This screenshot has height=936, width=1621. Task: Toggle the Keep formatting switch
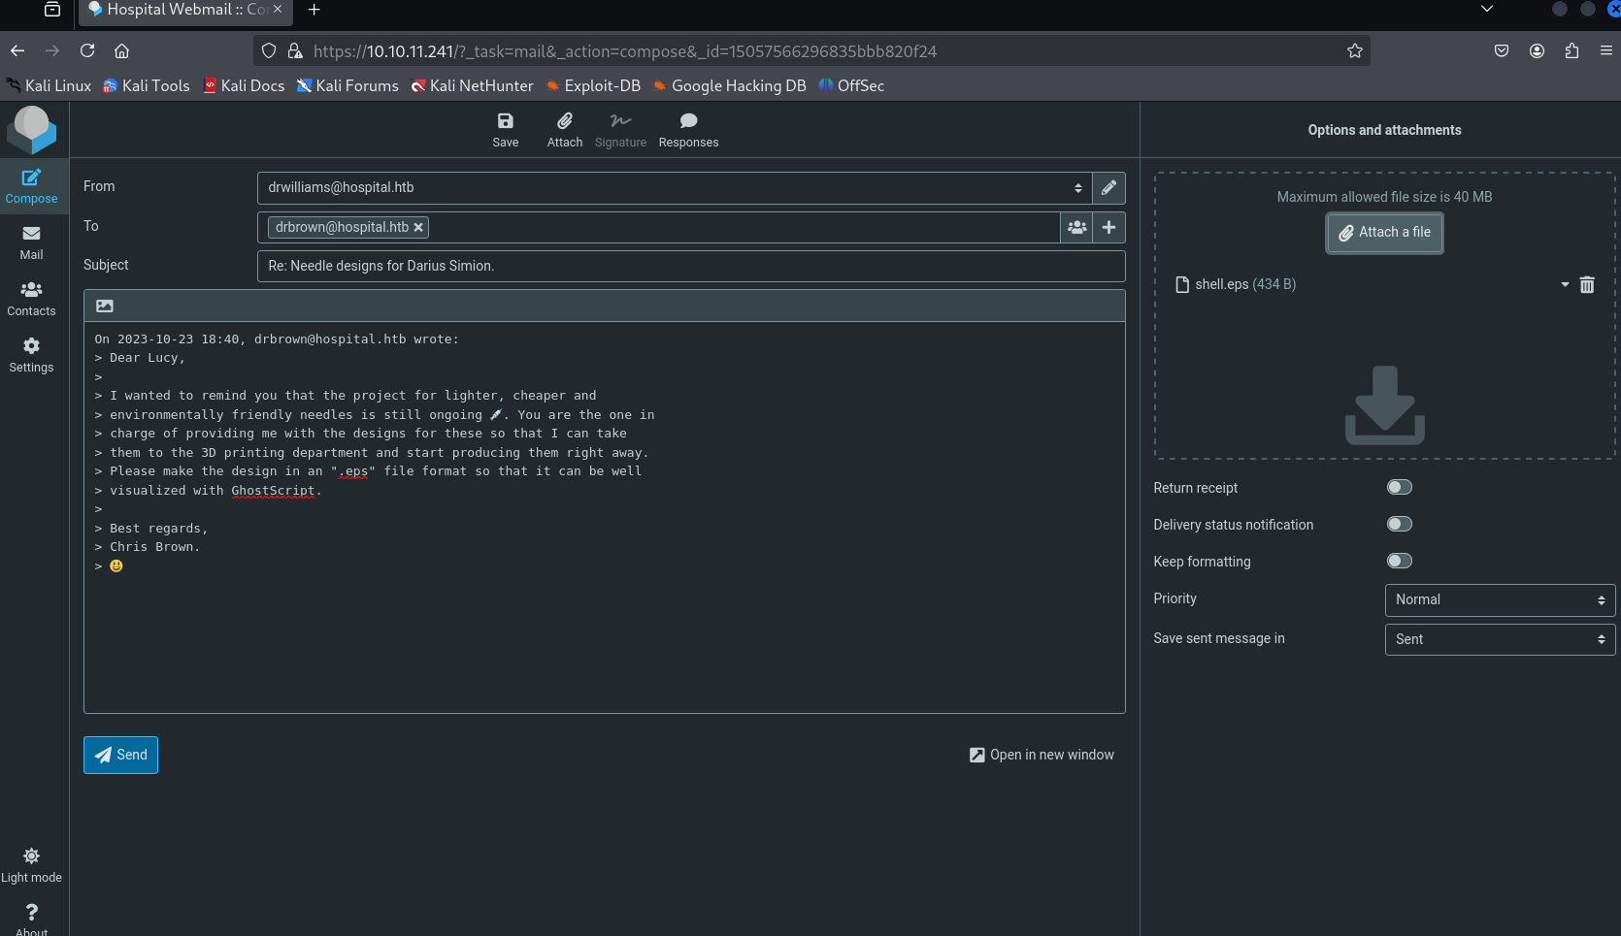(1399, 562)
